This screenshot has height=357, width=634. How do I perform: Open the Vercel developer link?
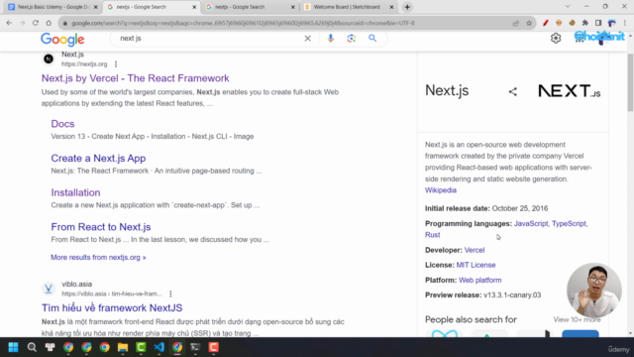[x=475, y=250]
